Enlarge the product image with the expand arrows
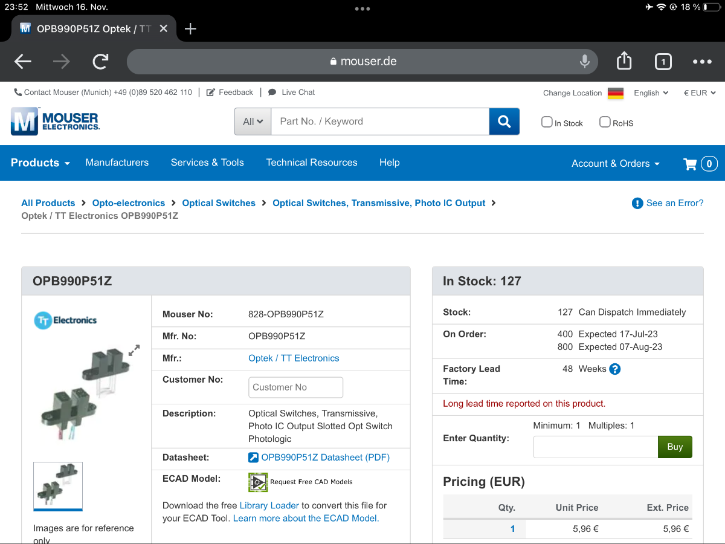Viewport: 725px width, 544px height. pyautogui.click(x=134, y=351)
